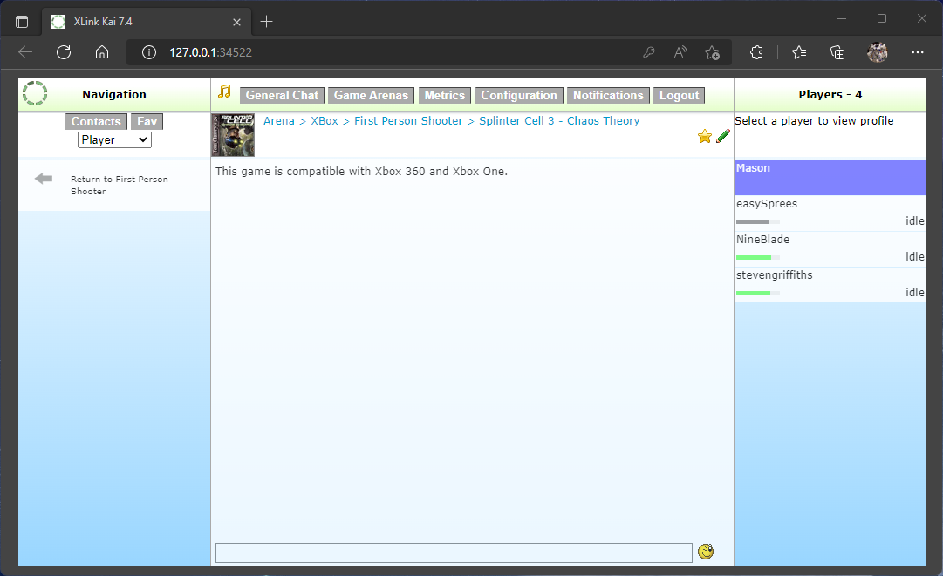Open browser extensions puzzle icon
Viewport: 943px width, 576px height.
point(757,52)
